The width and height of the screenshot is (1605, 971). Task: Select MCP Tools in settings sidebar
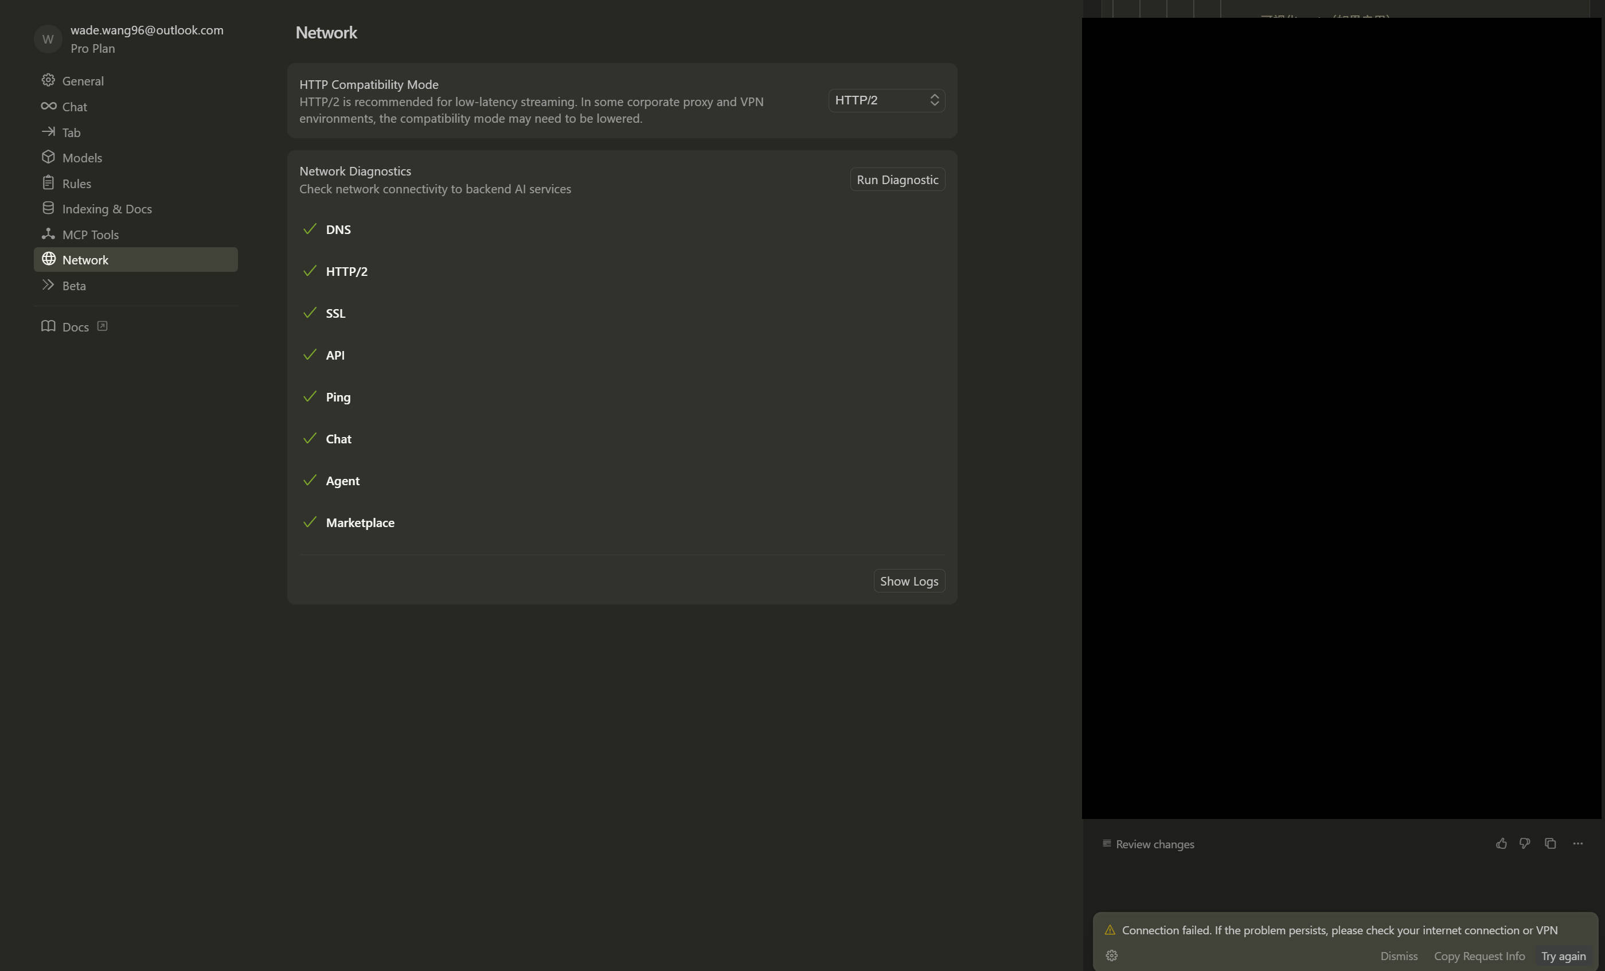[x=135, y=235]
